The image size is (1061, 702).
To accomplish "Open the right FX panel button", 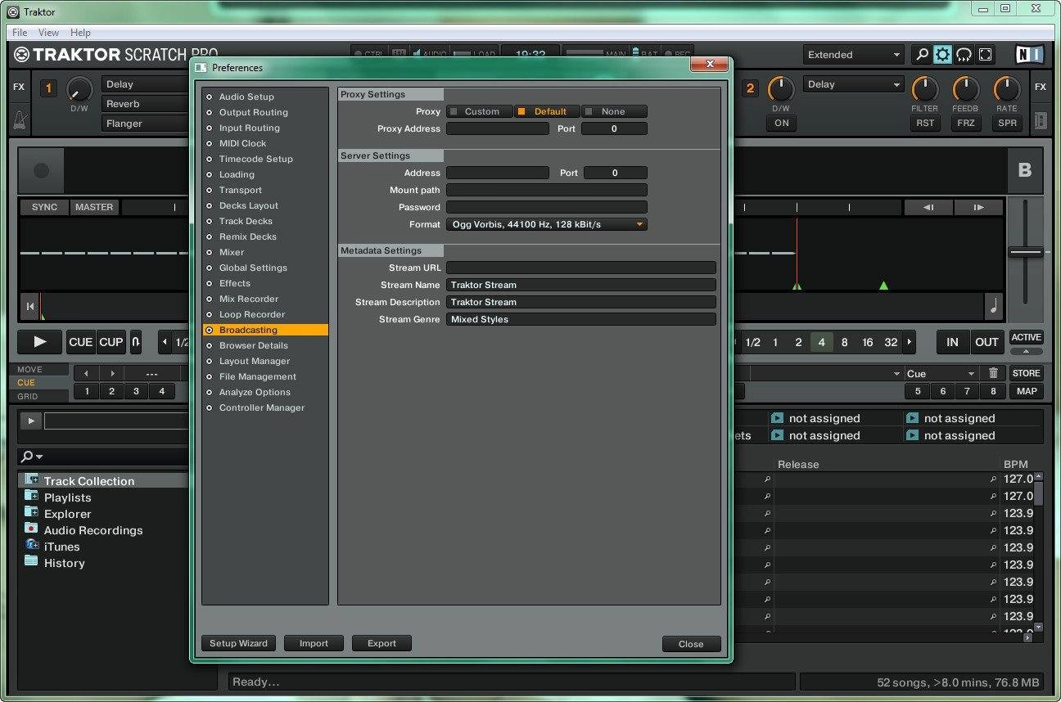I will tap(1041, 87).
